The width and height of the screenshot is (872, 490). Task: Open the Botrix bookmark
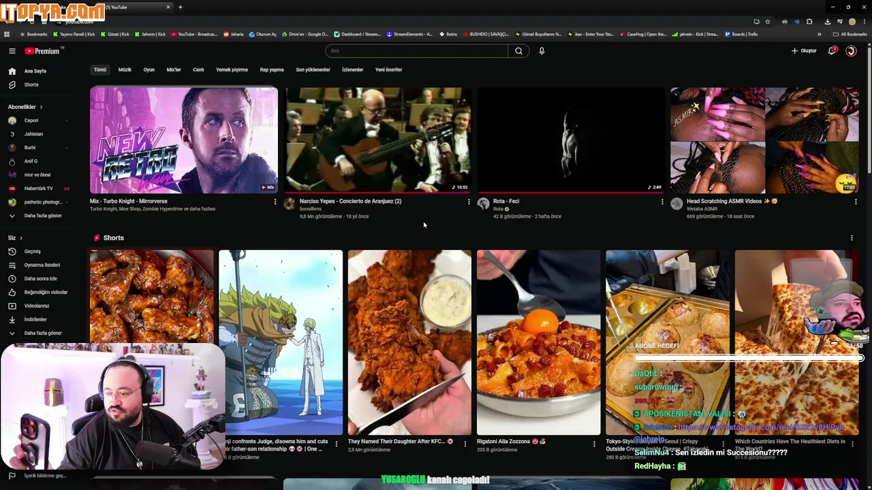(x=448, y=34)
